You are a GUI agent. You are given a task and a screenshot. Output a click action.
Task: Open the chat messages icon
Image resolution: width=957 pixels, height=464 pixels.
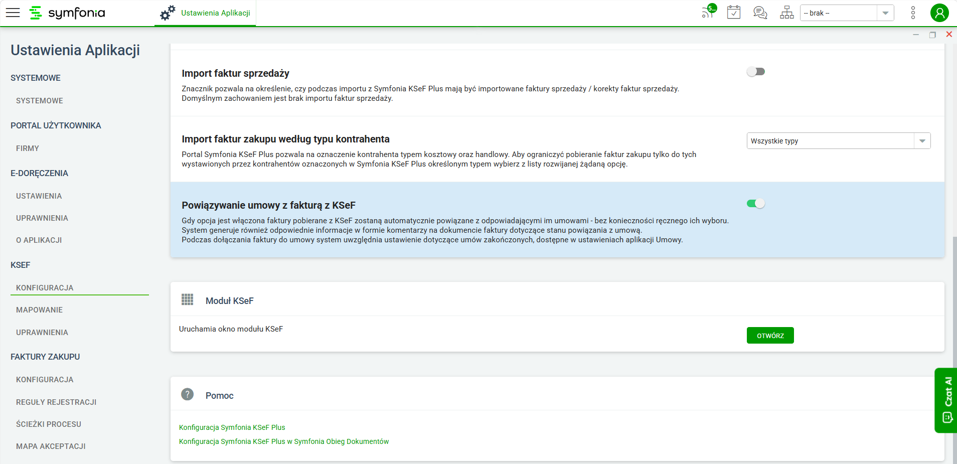click(x=760, y=13)
